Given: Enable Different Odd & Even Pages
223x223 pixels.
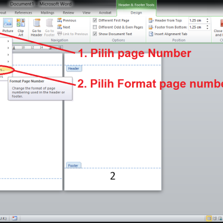Looking at the screenshot, I should (x=95, y=27).
